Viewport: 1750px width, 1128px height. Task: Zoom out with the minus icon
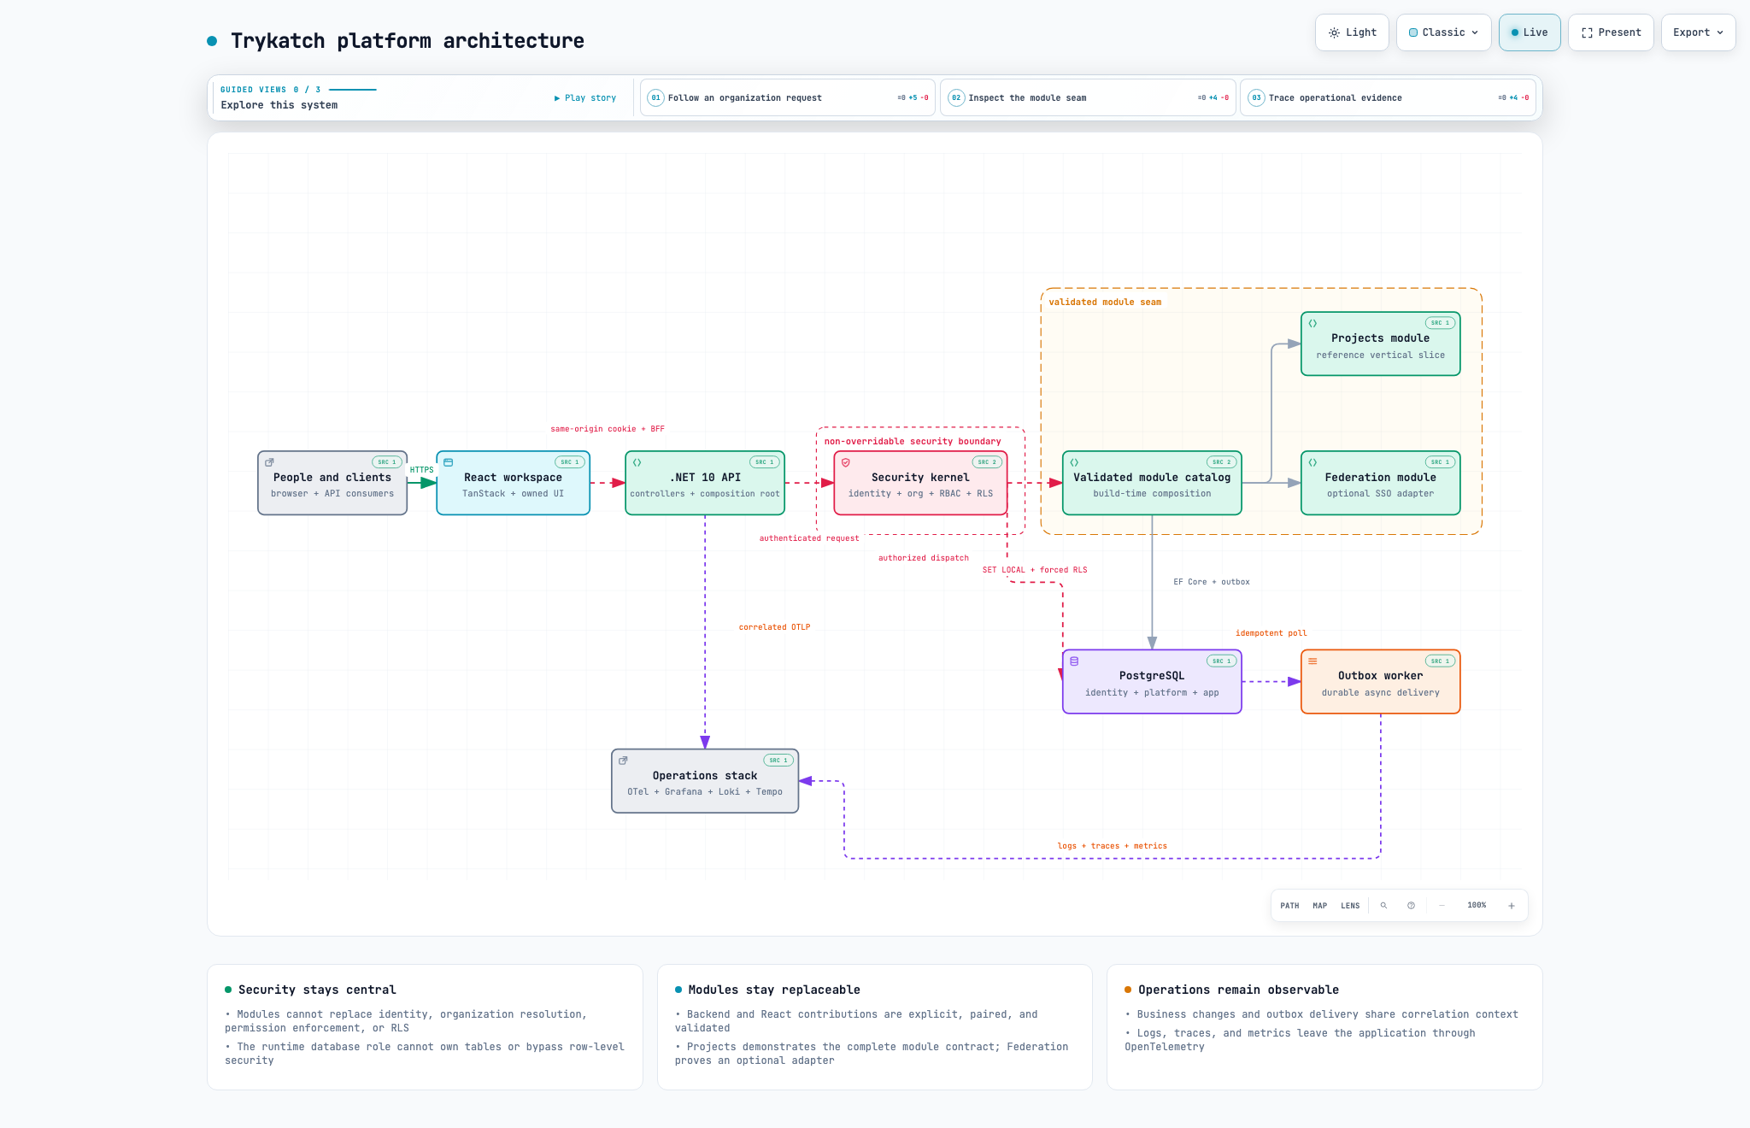coord(1442,905)
